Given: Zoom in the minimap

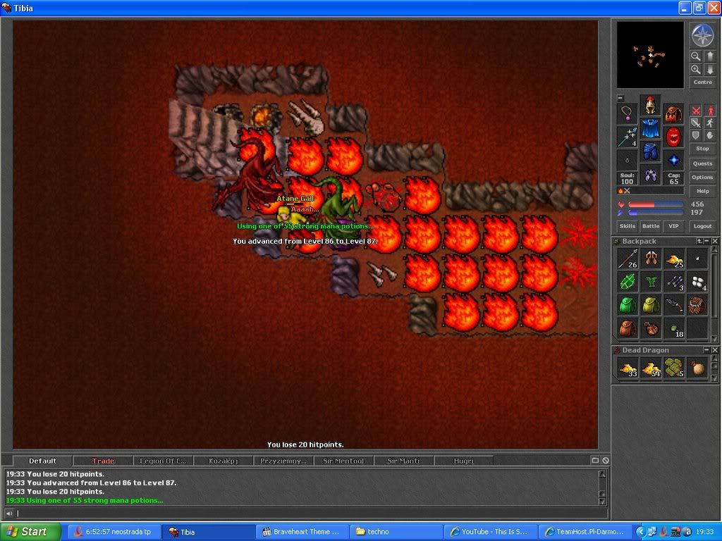Looking at the screenshot, I should [x=695, y=70].
